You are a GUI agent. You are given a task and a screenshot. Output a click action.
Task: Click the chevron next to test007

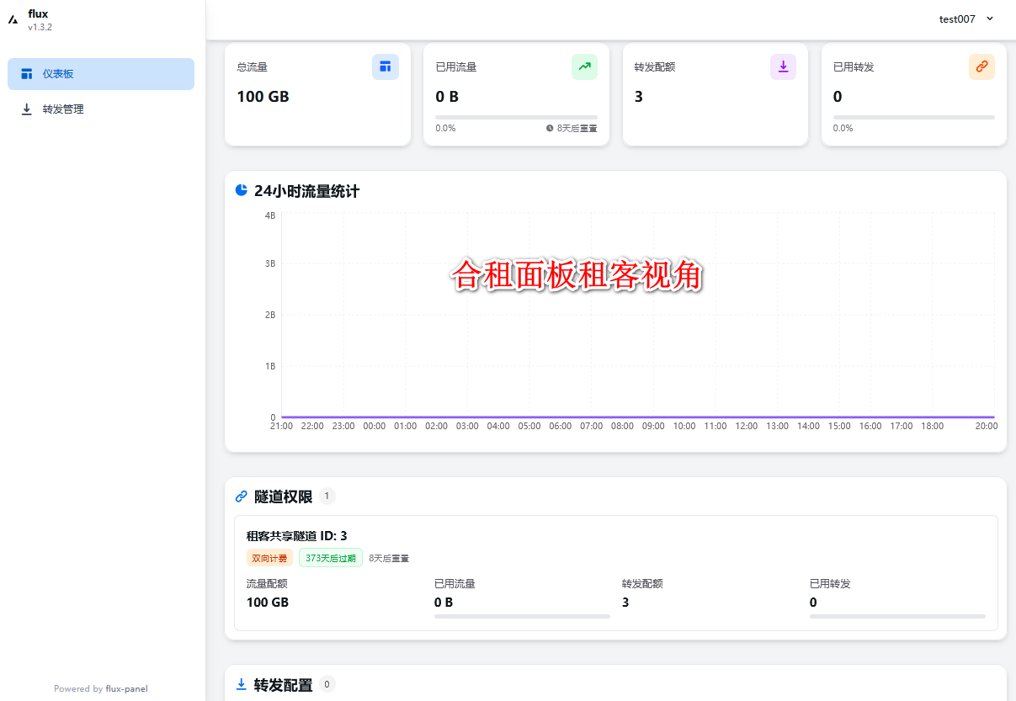coord(990,19)
